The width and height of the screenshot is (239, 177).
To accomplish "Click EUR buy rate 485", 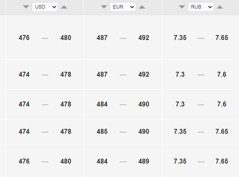I will [102, 131].
